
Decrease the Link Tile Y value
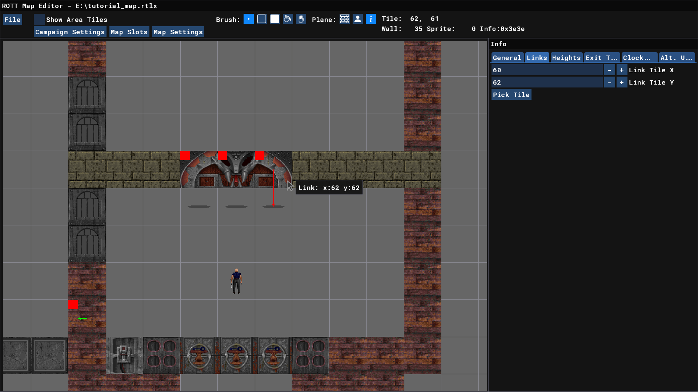tap(610, 82)
